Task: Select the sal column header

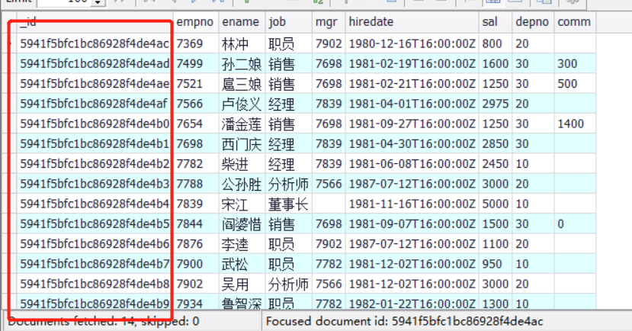Action: (x=496, y=22)
